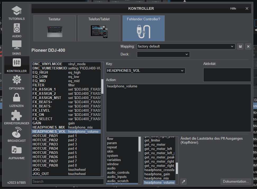Select HOTCUE_PAD8 mapping row

(66, 166)
